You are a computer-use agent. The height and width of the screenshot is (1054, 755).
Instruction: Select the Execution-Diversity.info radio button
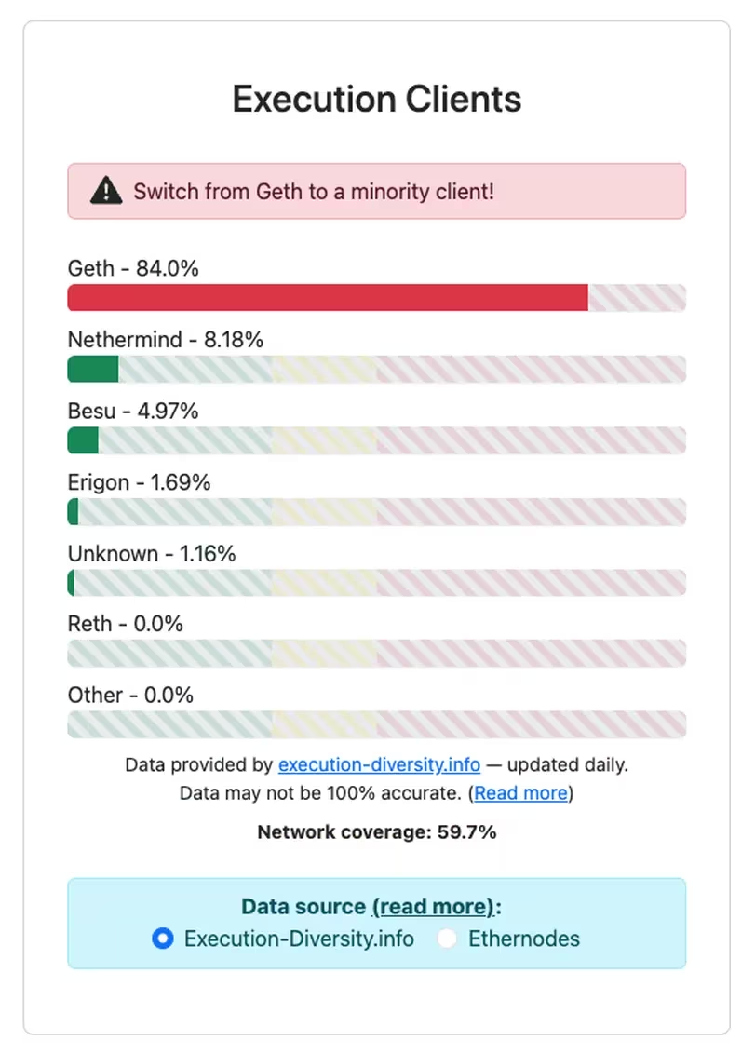pyautogui.click(x=163, y=939)
